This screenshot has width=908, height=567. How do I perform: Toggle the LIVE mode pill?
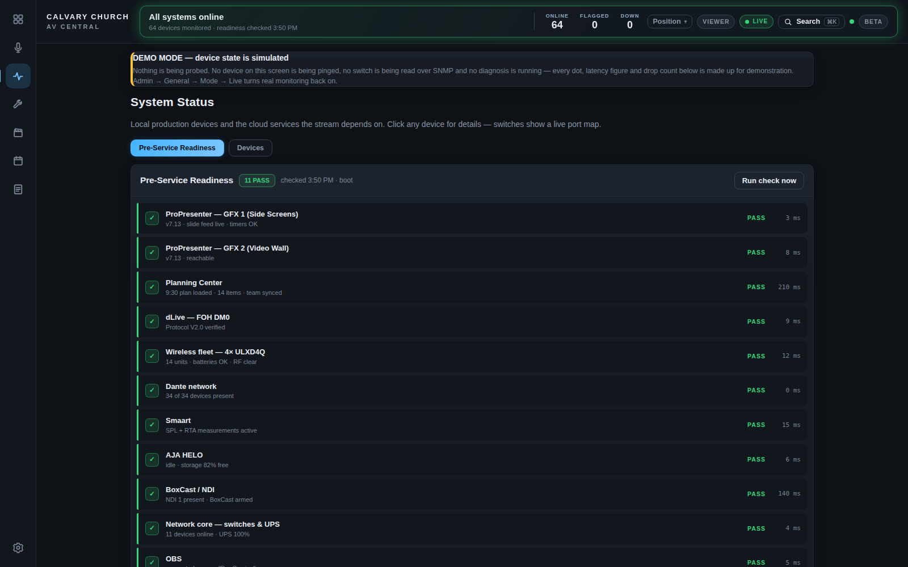pyautogui.click(x=756, y=22)
